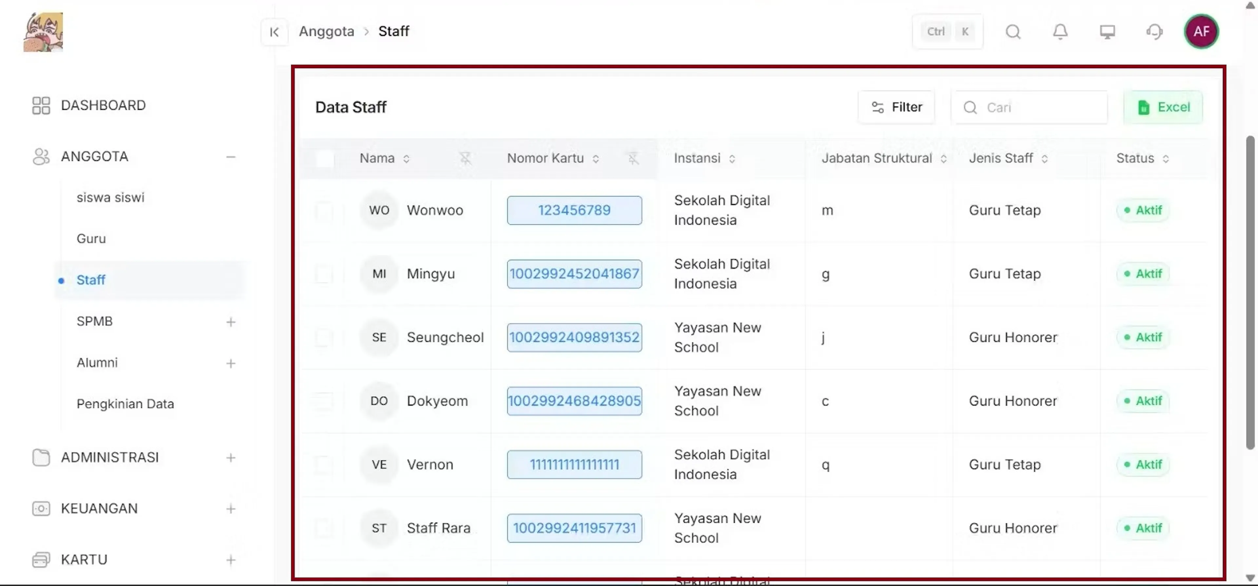Click the VE avatar for Vernon
The height and width of the screenshot is (586, 1258).
[379, 464]
